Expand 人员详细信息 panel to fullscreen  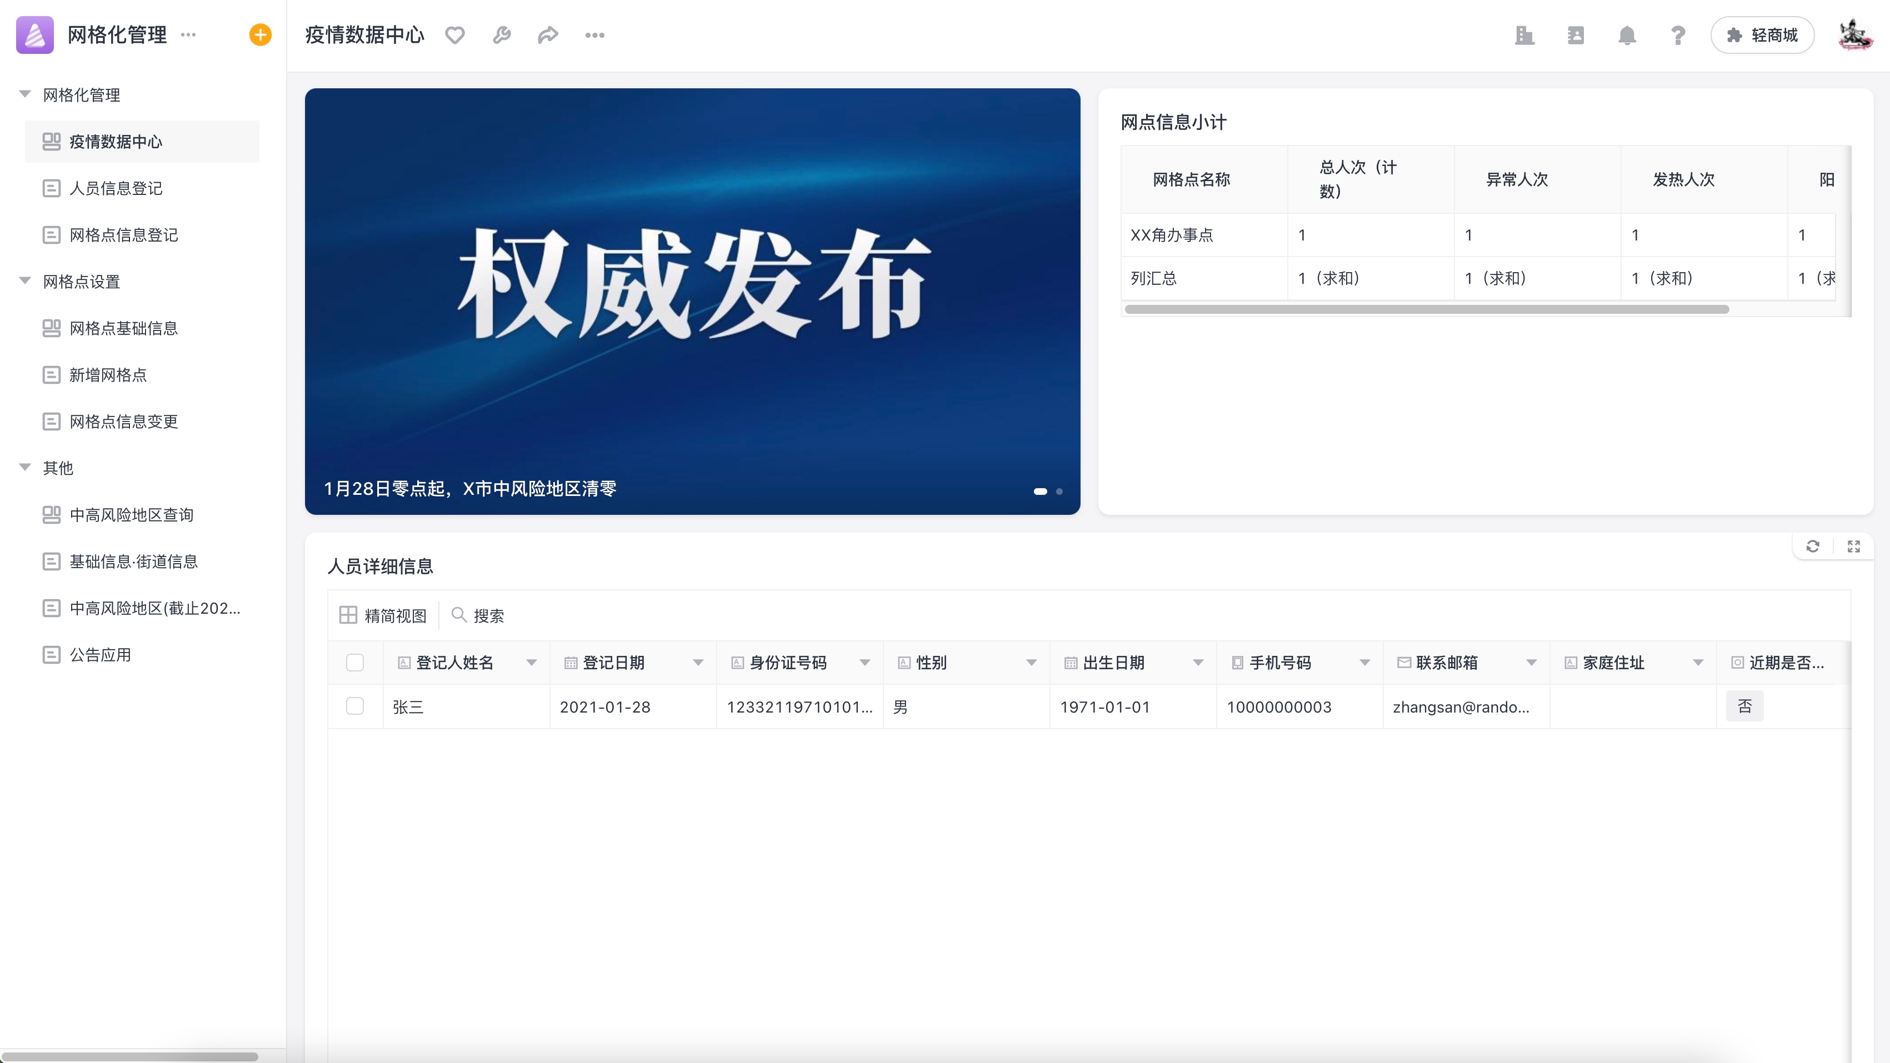[x=1853, y=546]
